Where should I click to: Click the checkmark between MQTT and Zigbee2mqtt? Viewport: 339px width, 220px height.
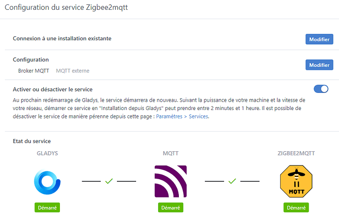pyautogui.click(x=232, y=181)
